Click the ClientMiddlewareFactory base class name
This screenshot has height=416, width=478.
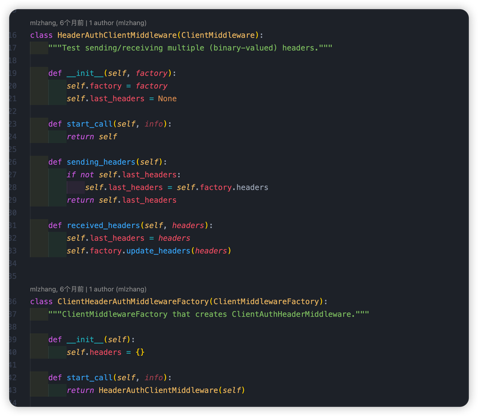coord(266,301)
